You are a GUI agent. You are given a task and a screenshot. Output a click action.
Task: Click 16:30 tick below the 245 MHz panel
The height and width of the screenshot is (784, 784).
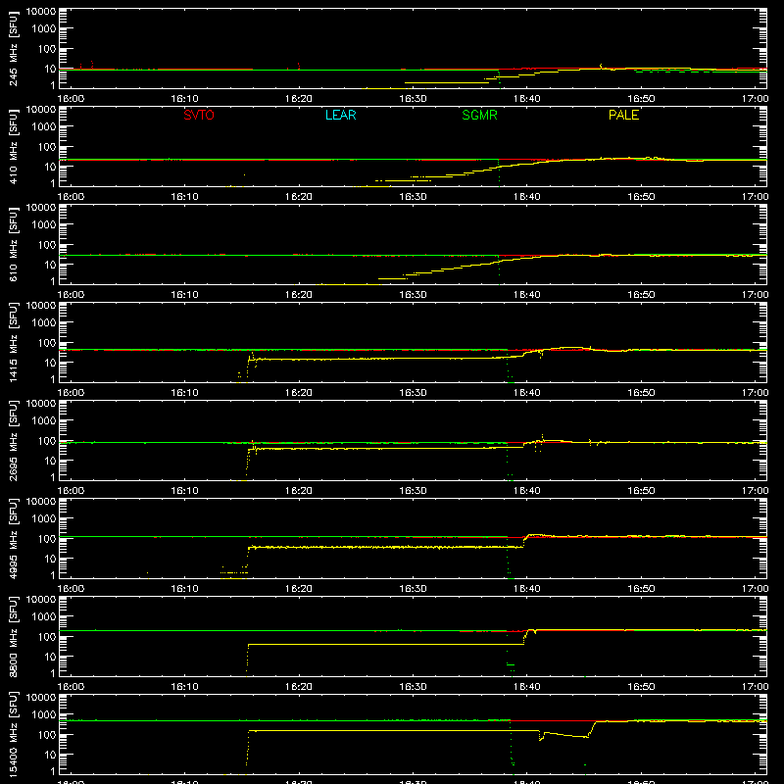tap(413, 99)
